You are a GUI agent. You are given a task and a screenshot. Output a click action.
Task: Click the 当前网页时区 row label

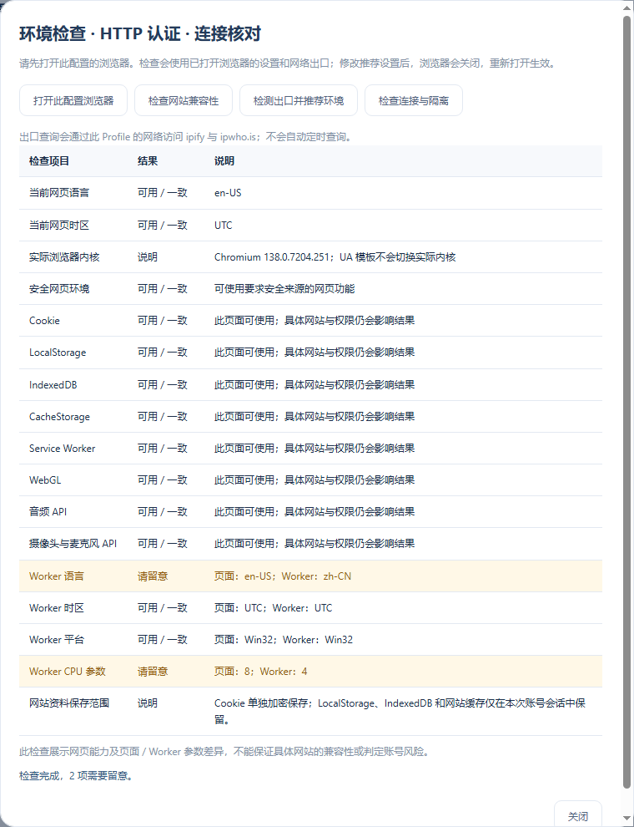coord(59,226)
